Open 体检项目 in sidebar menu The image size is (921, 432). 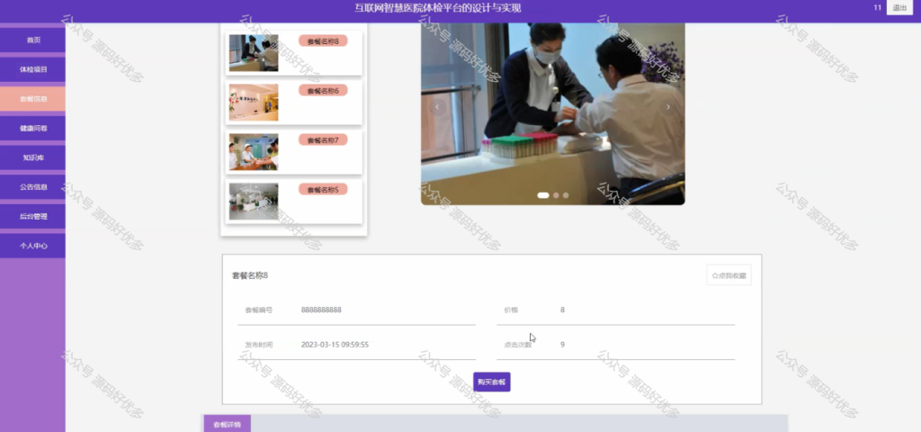click(x=33, y=69)
